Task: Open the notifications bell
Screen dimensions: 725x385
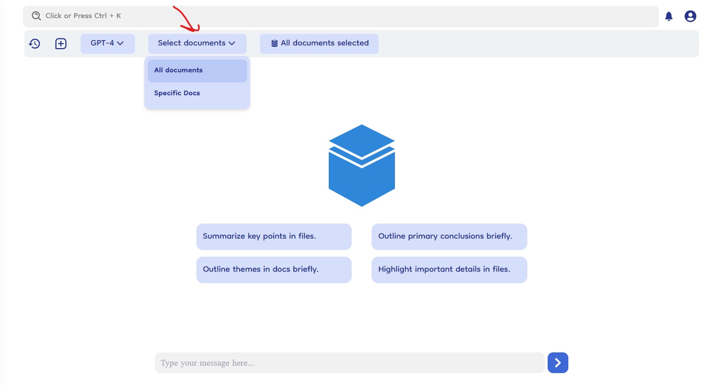Action: pos(669,16)
